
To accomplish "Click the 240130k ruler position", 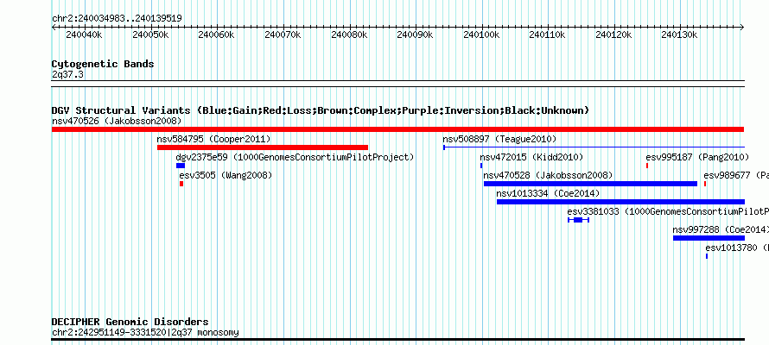I will (680, 34).
